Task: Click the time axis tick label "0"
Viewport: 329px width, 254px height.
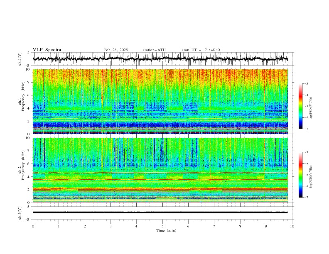Action: tap(33, 226)
